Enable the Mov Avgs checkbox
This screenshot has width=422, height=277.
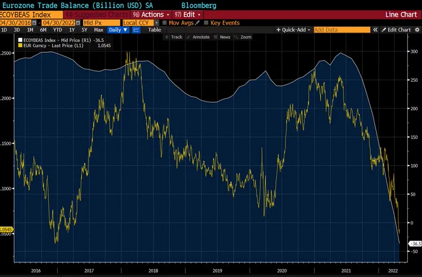[x=164, y=23]
